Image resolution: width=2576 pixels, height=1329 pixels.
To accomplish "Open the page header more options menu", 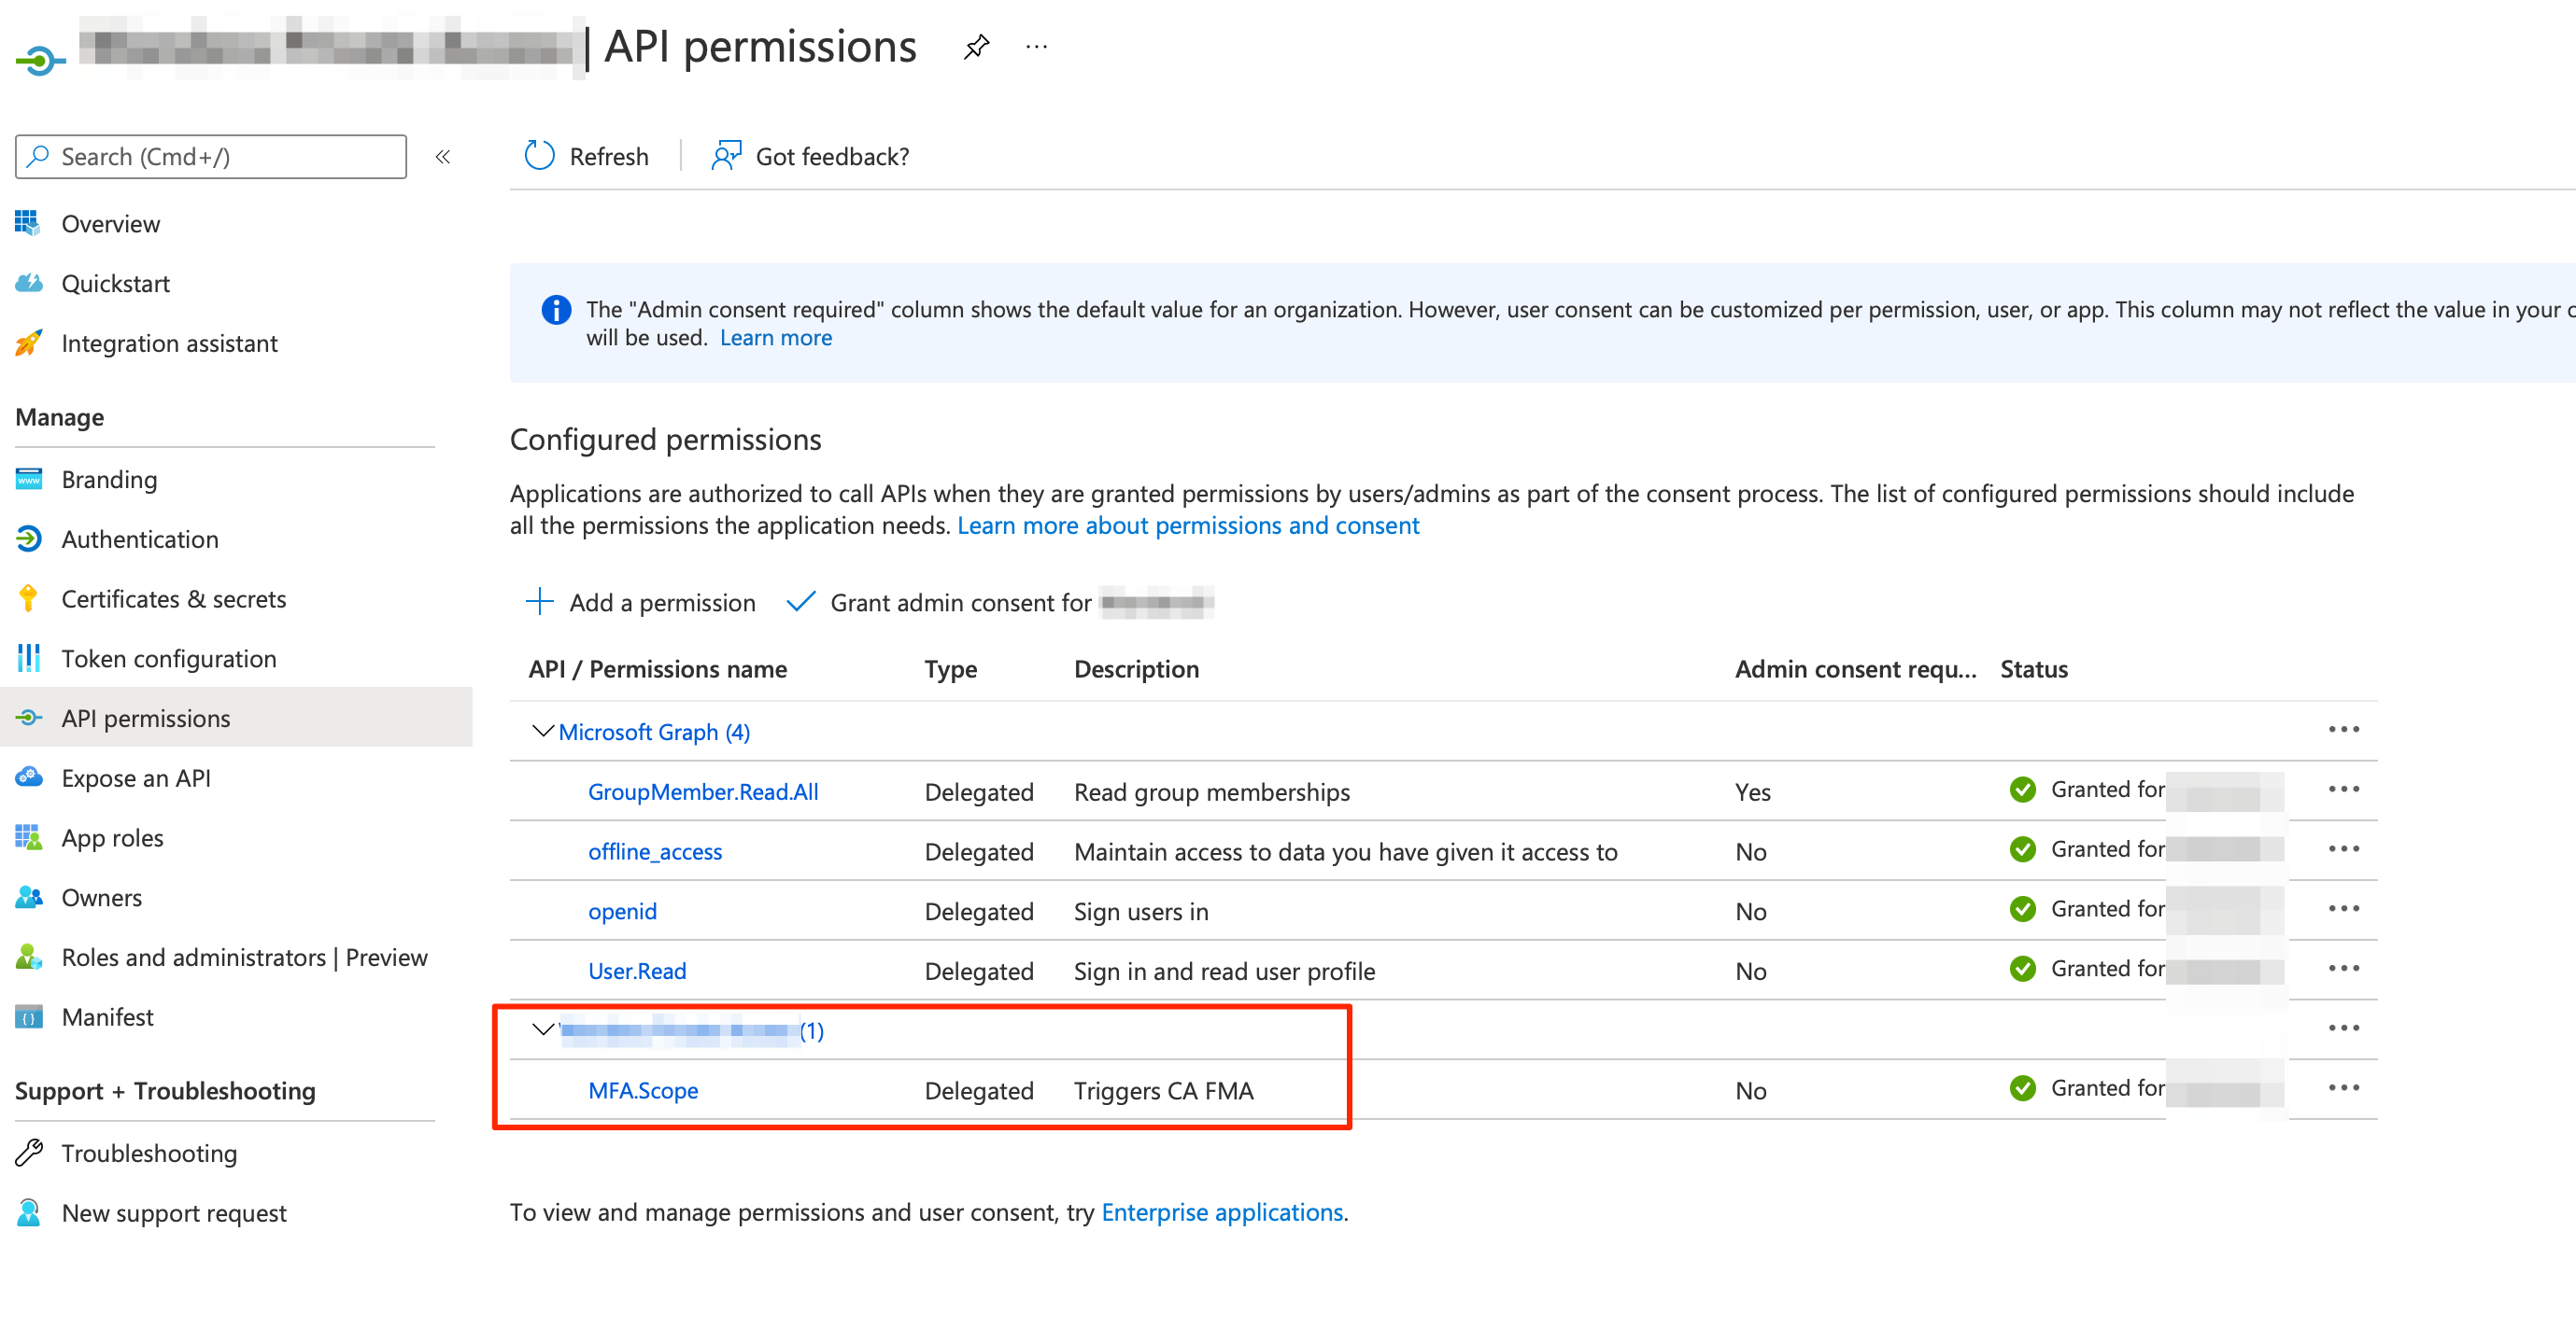I will click(1036, 46).
